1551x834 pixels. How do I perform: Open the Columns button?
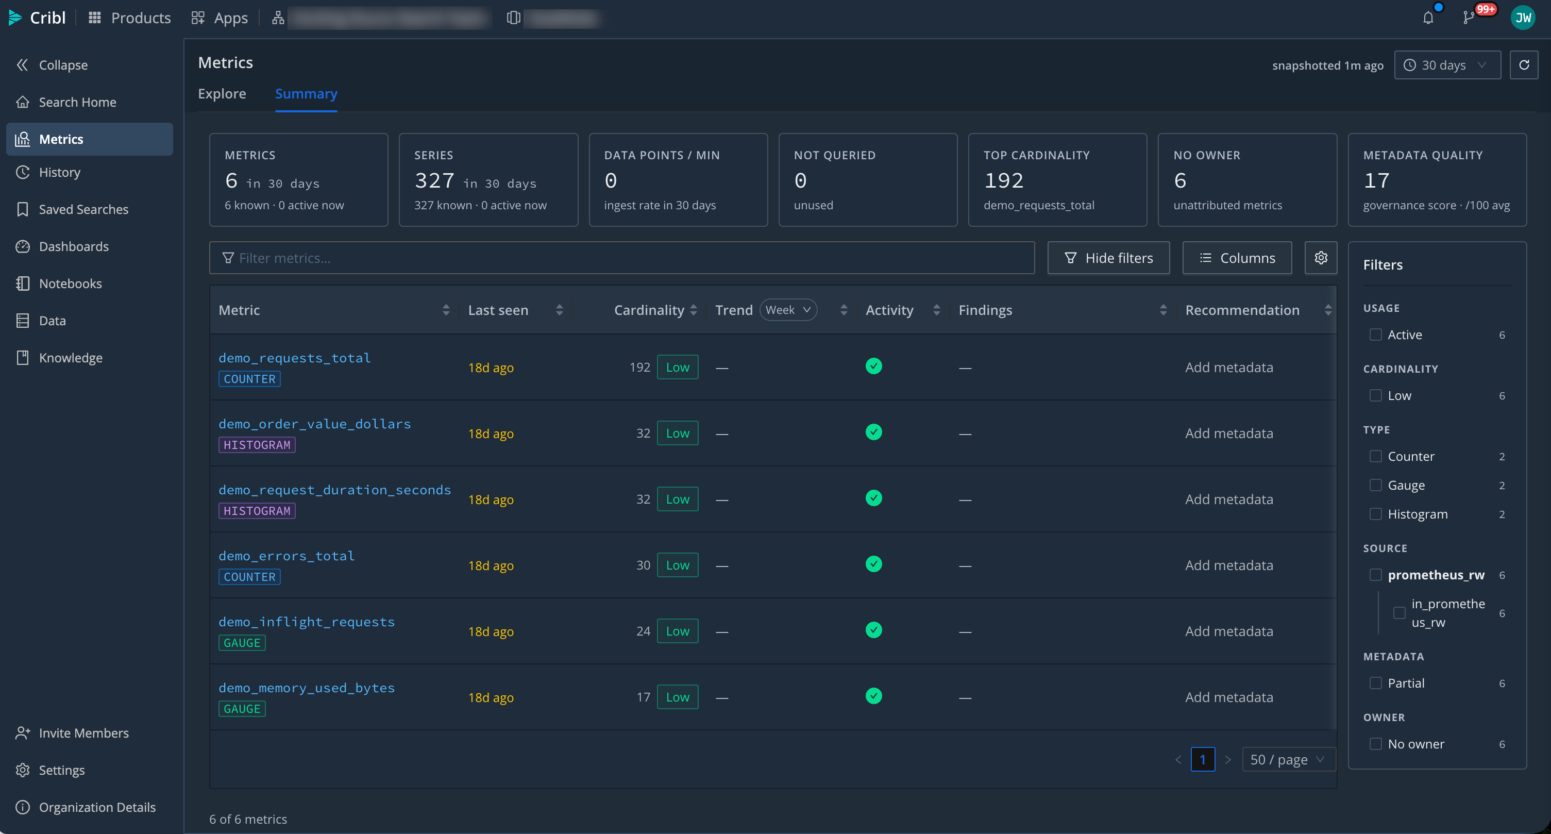[1237, 258]
